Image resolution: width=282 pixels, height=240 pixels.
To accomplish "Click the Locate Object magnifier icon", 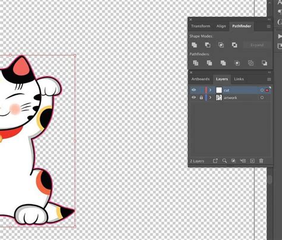I will tap(224, 161).
